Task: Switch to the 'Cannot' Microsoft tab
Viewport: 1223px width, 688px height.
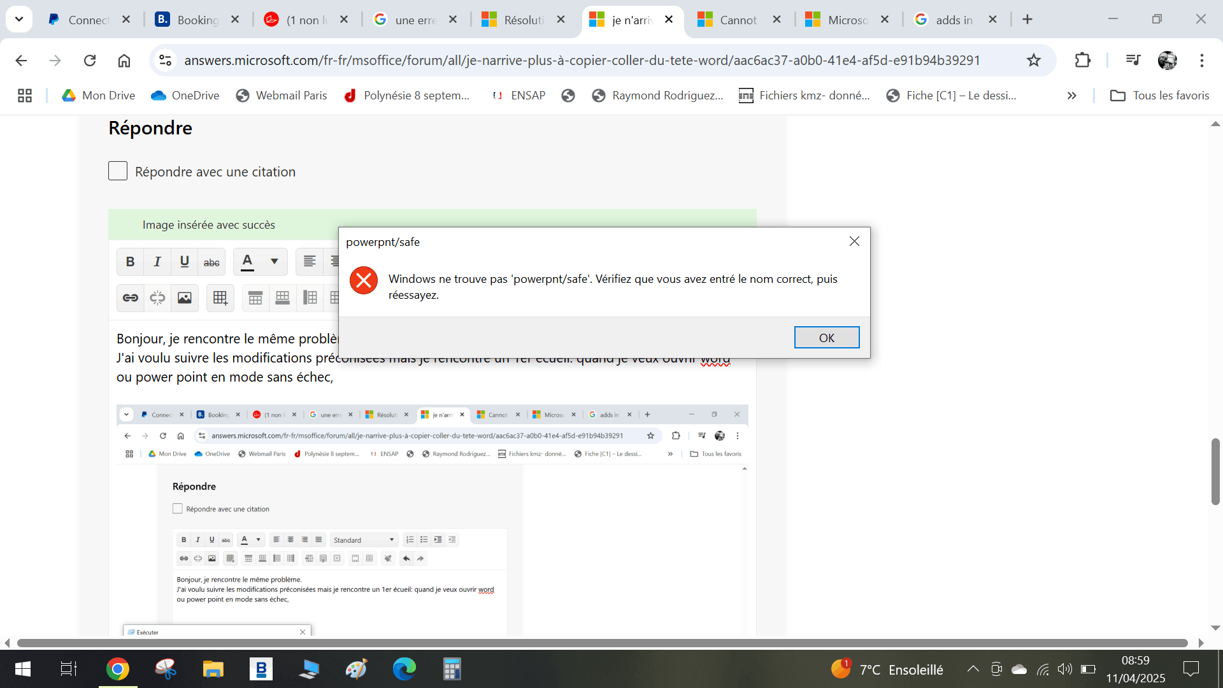Action: [x=738, y=20]
